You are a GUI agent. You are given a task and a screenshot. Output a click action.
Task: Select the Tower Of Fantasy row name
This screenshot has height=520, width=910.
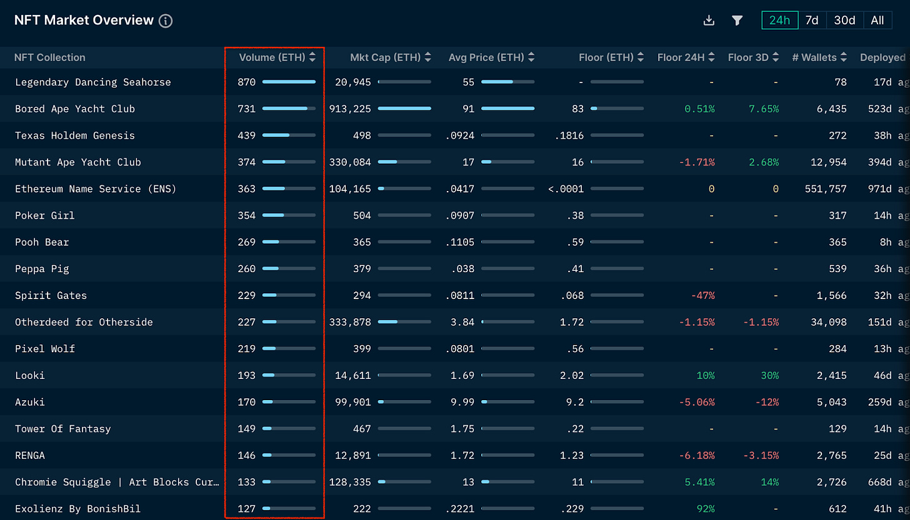point(63,429)
